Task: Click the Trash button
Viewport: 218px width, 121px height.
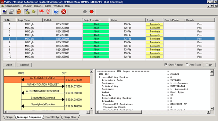Action: pos(209,65)
